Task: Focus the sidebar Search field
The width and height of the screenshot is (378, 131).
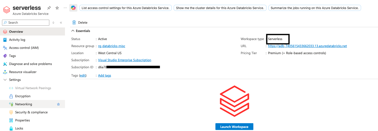Action: 26,23
